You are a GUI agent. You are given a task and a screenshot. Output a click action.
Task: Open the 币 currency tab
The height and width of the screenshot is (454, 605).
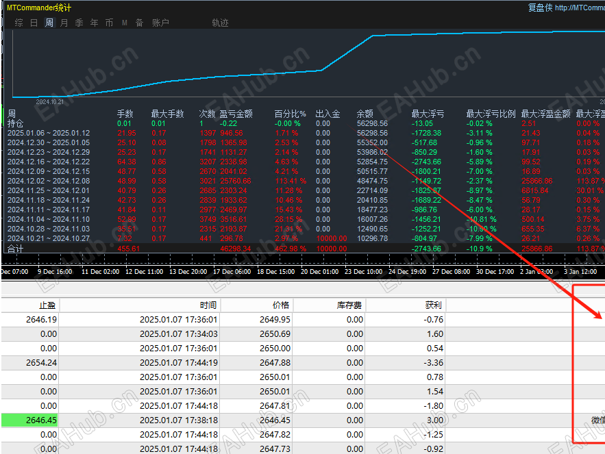(x=109, y=23)
